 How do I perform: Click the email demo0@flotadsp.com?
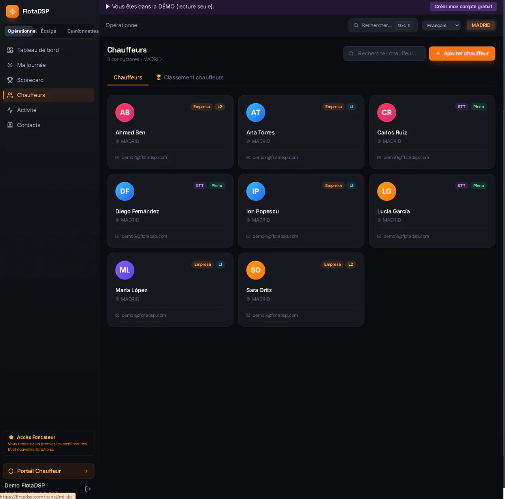point(406,157)
